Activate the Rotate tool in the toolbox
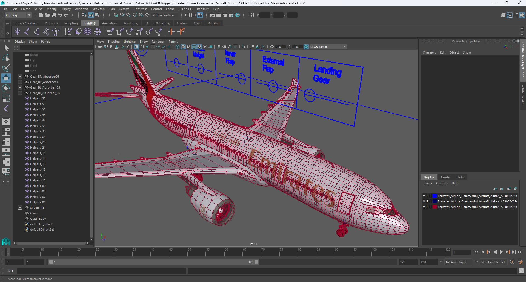This screenshot has height=282, width=526. coord(6,88)
